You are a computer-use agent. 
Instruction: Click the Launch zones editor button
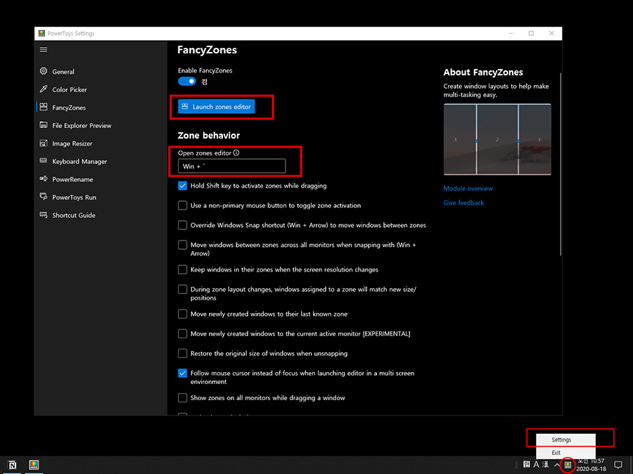pos(217,107)
